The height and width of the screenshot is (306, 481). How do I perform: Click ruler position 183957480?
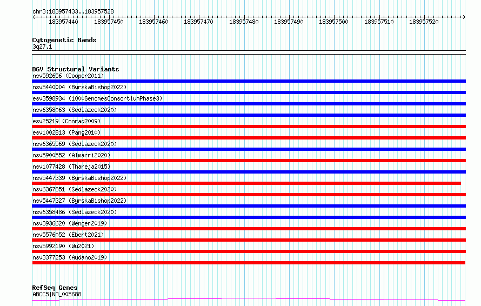[244, 22]
